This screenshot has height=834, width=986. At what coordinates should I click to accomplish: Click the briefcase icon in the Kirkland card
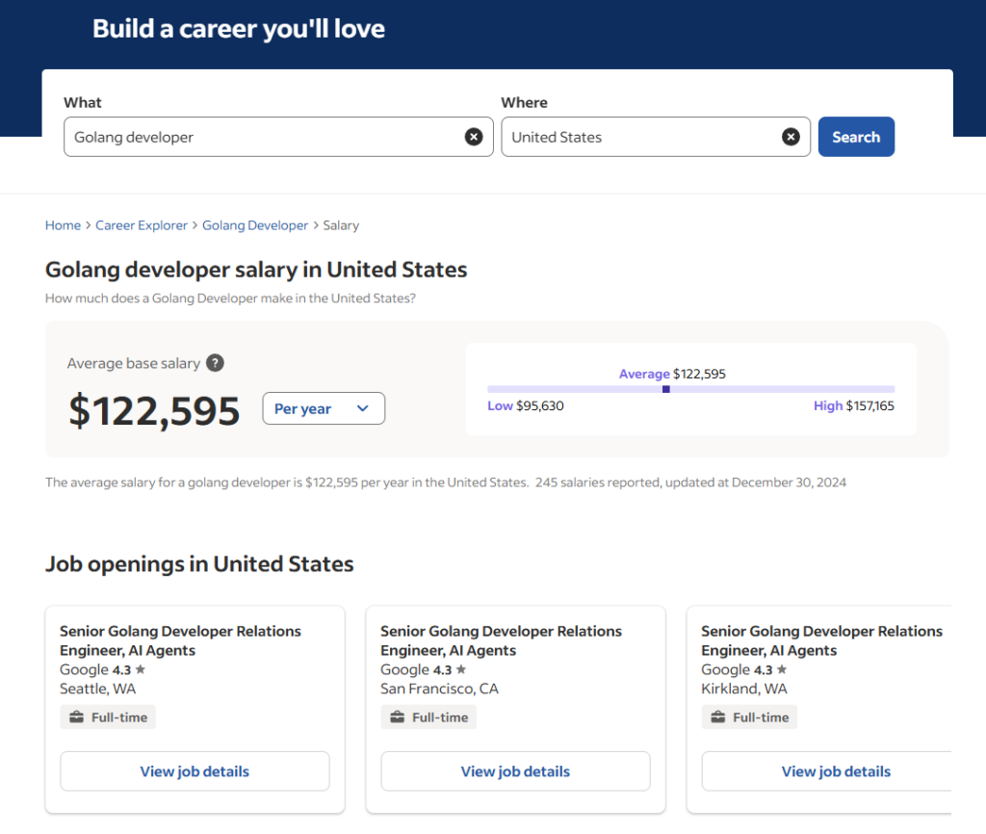click(x=718, y=717)
